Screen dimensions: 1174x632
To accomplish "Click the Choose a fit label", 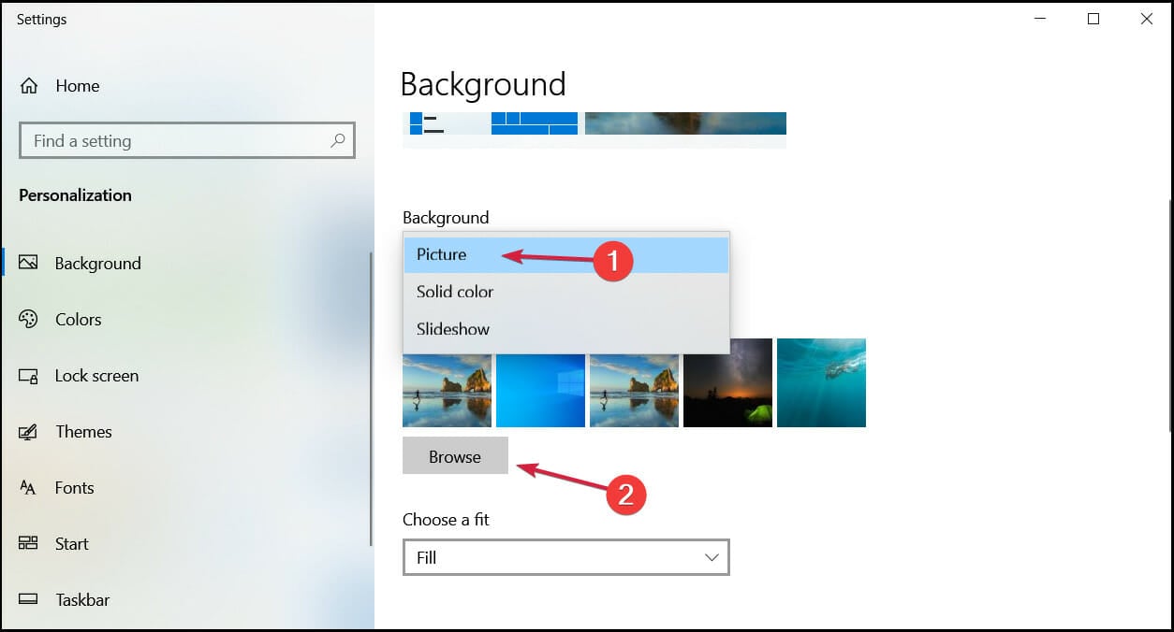I will 446,520.
